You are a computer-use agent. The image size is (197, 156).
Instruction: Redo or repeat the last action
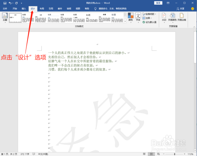pyautogui.click(x=16, y=3)
